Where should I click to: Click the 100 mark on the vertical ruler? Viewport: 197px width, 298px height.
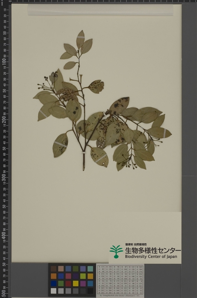click(x=4, y=62)
